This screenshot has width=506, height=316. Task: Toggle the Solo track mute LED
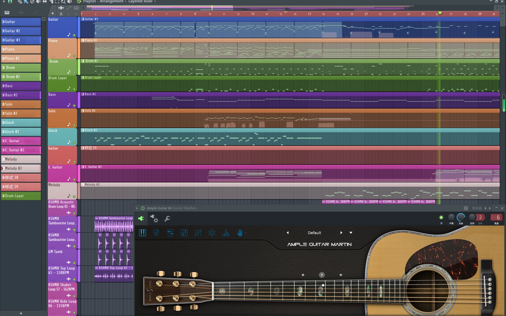(74, 125)
